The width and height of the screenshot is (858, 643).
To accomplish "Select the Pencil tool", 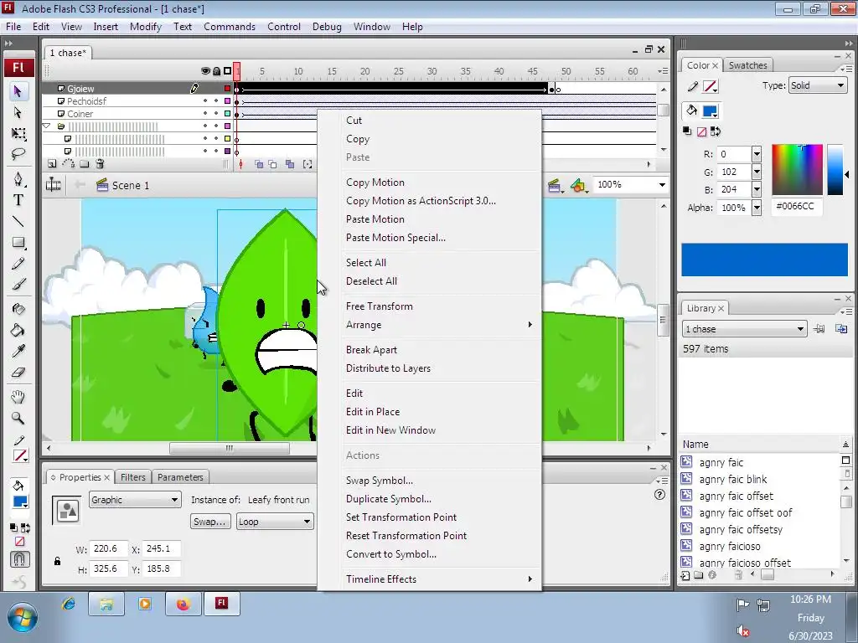I will coord(18,264).
